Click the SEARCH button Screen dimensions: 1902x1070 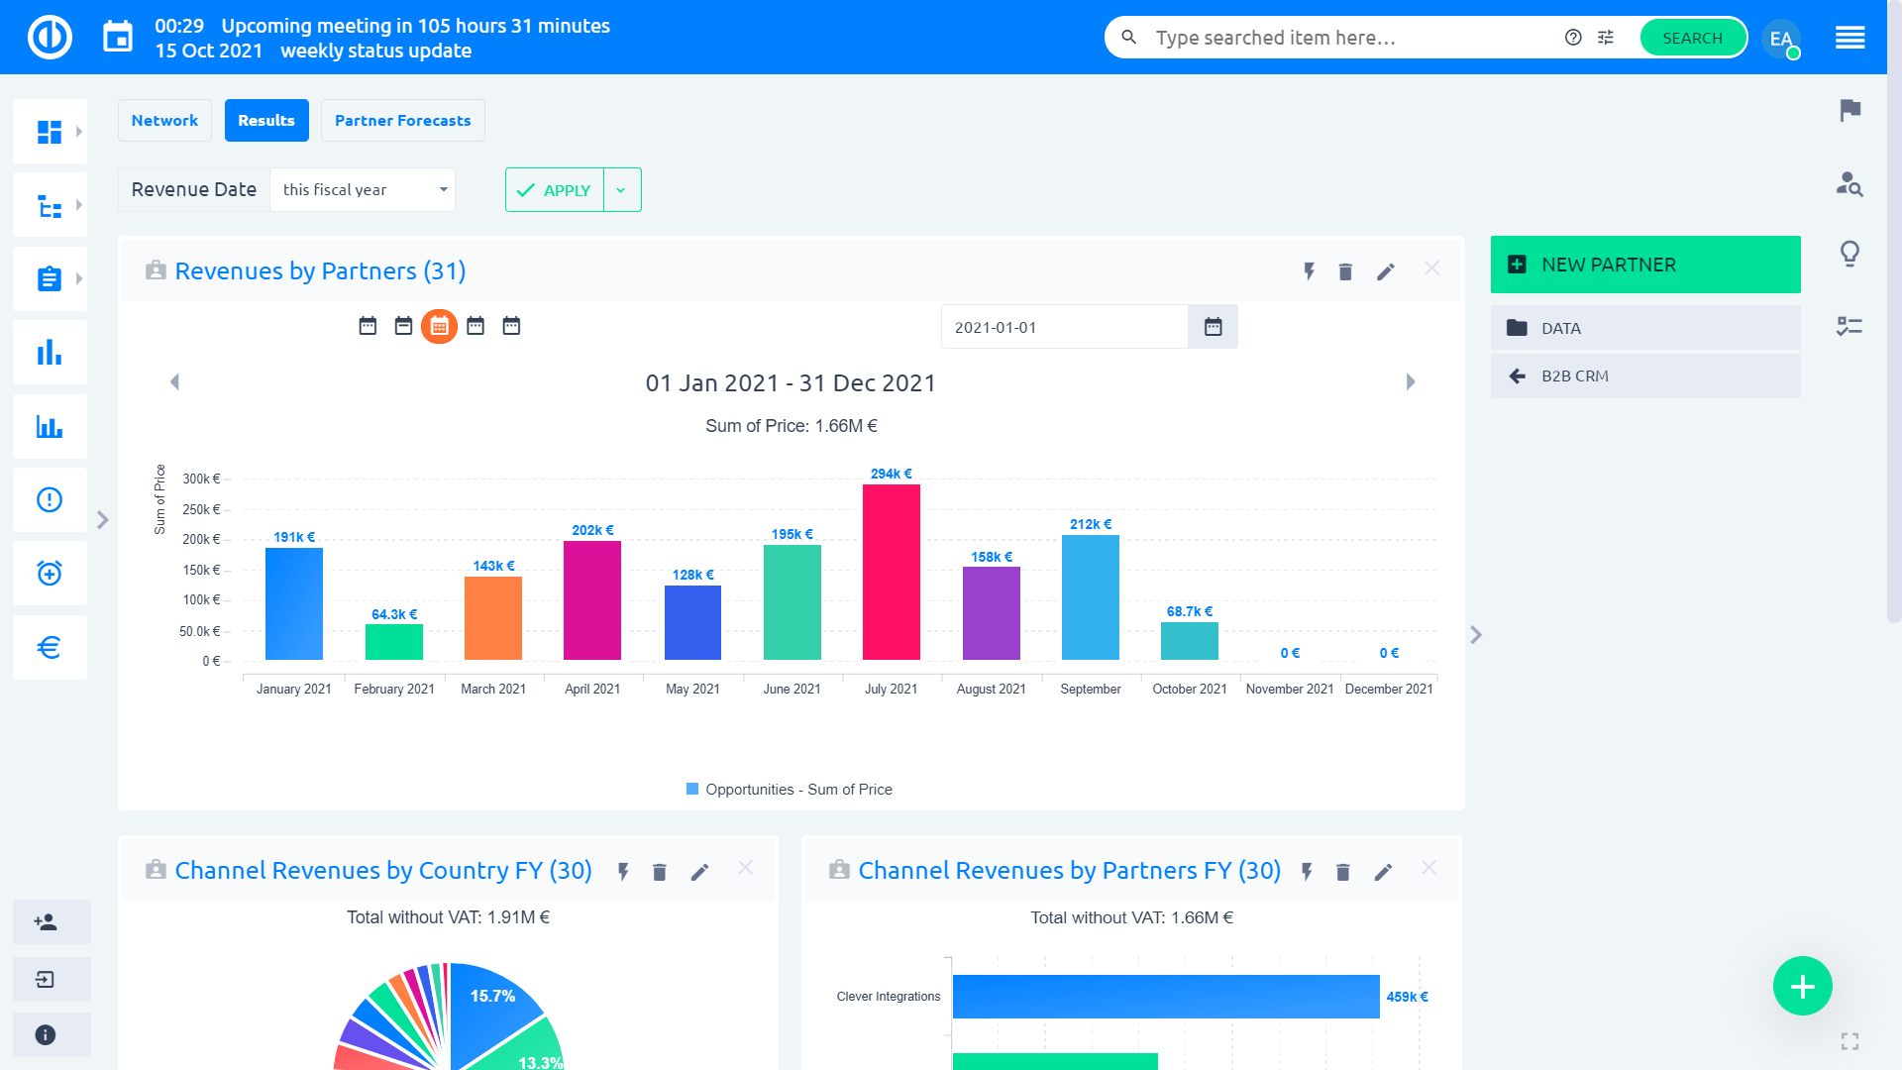(1692, 38)
